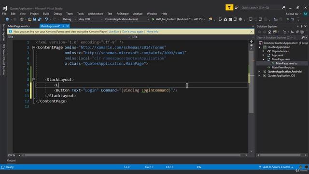
Task: Expand the QuotesApplication.iOS project
Action: click(260, 75)
